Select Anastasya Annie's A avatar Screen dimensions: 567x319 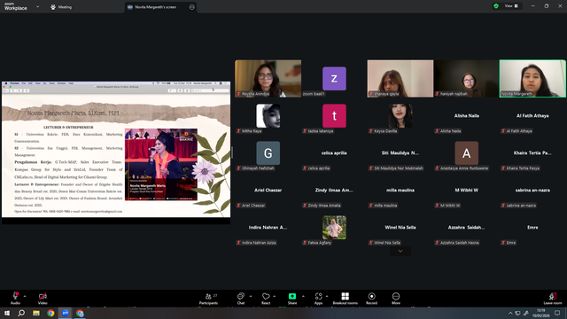tap(467, 153)
